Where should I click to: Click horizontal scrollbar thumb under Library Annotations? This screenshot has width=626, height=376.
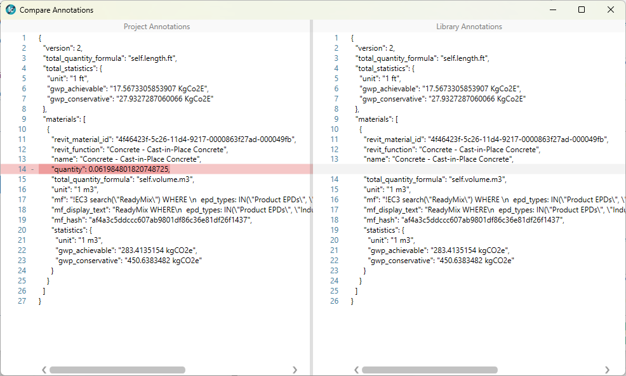(x=430, y=370)
